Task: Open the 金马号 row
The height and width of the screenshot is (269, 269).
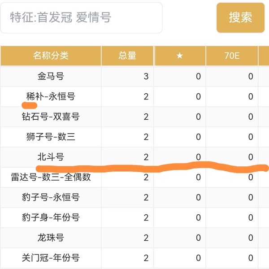Action: point(51,76)
